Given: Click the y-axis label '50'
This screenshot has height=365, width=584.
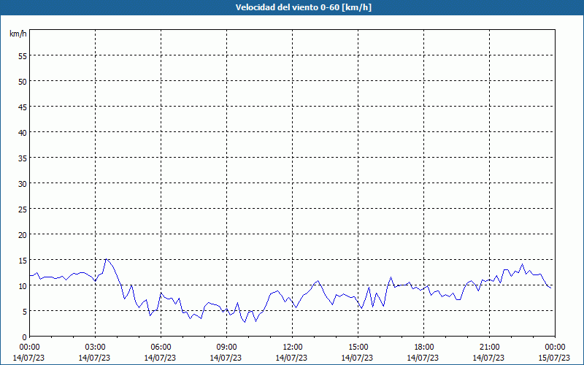Looking at the screenshot, I should pyautogui.click(x=23, y=82).
